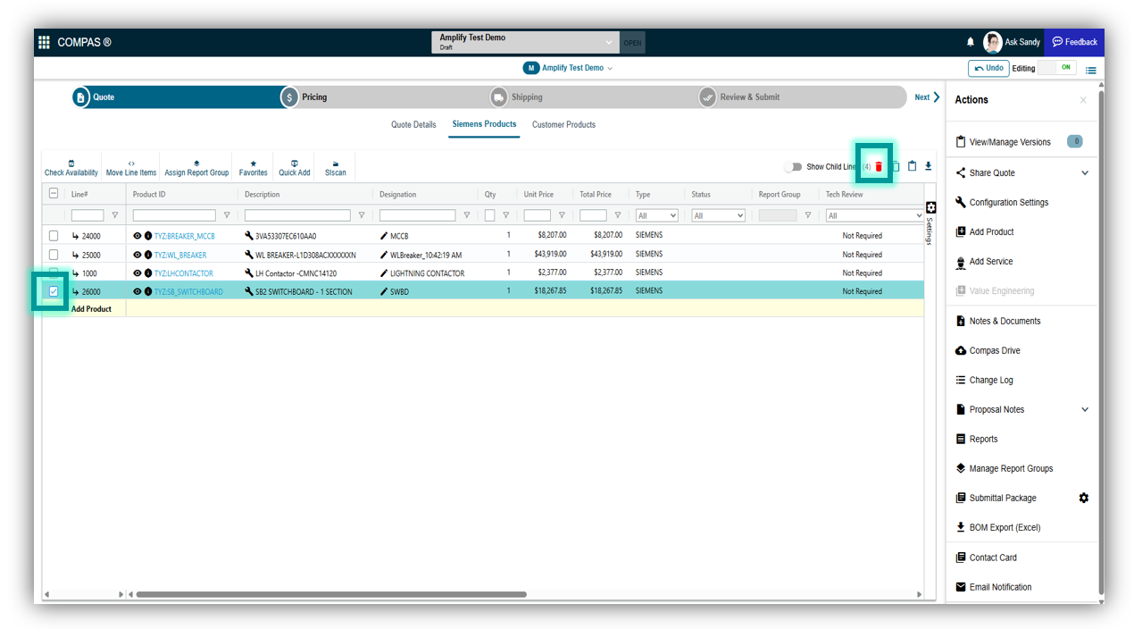
Task: Expand line 1000 child arrow
Action: click(x=76, y=273)
